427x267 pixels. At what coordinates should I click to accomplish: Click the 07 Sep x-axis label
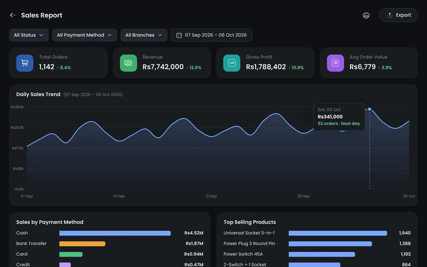coord(27,196)
